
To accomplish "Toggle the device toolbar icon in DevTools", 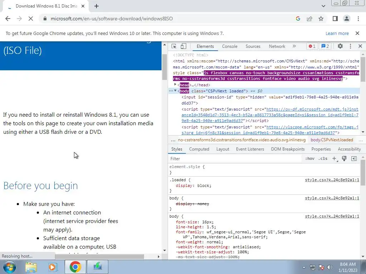I will pyautogui.click(x=183, y=46).
